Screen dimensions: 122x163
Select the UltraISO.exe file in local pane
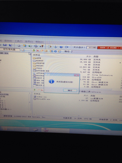[42, 99]
